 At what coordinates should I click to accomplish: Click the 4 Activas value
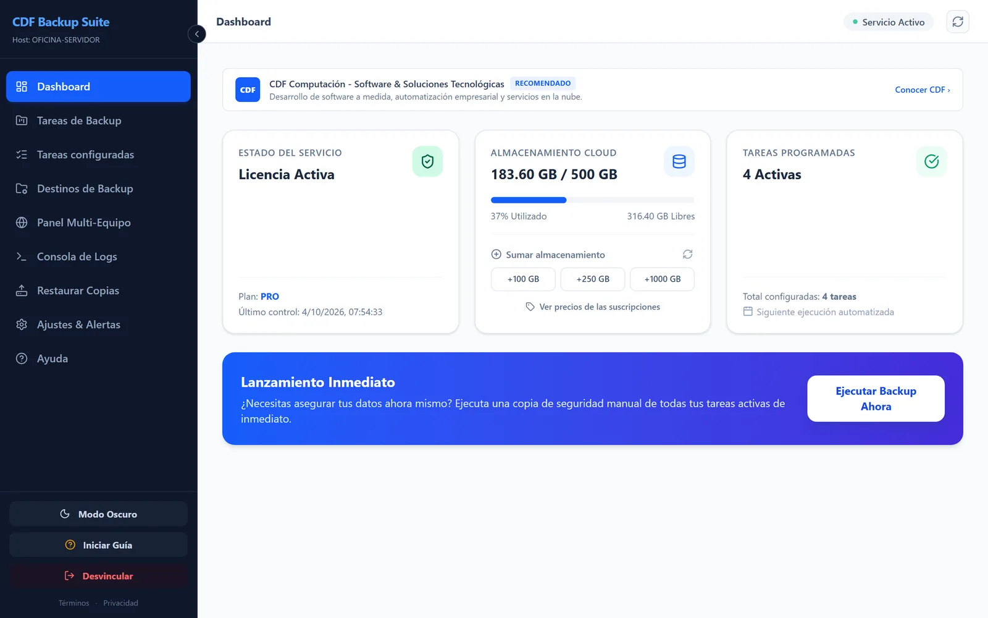(x=772, y=174)
